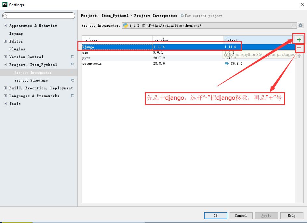Click version 2017.2 in the pytz row

pyautogui.click(x=159, y=58)
